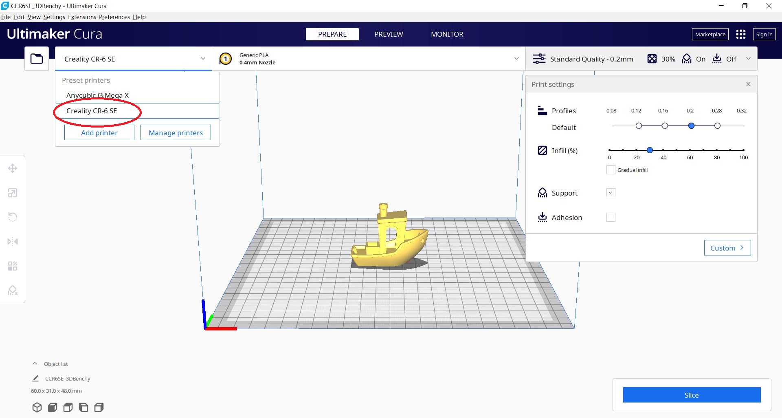Collapse the Object list expander
The height and width of the screenshot is (418, 782).
(x=35, y=364)
